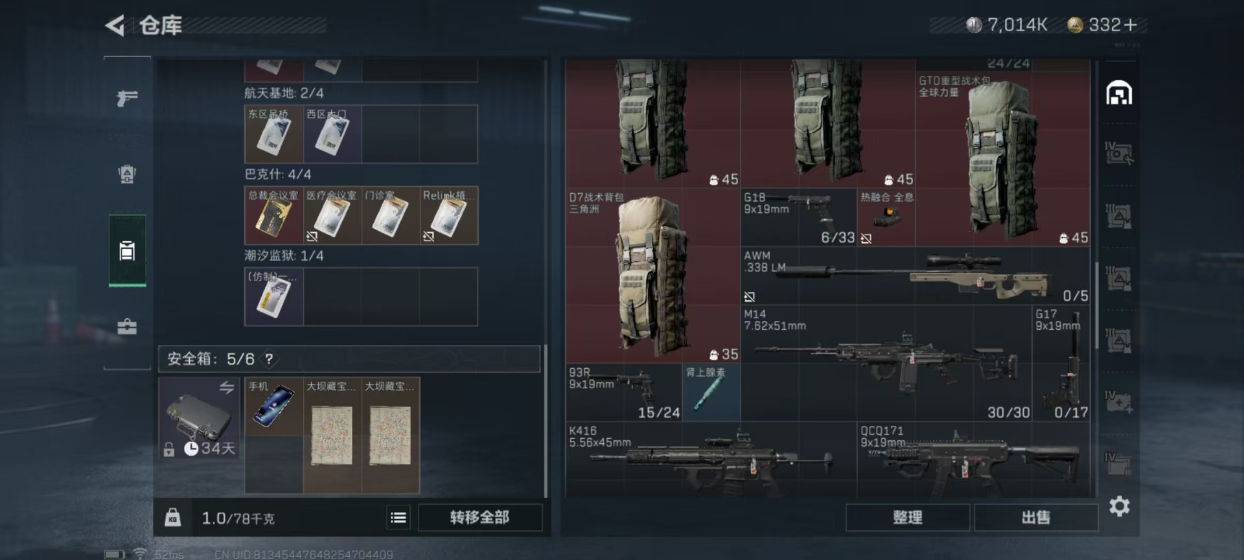Select the main warehouse home icon
Image resolution: width=1244 pixels, height=560 pixels.
tap(1119, 93)
